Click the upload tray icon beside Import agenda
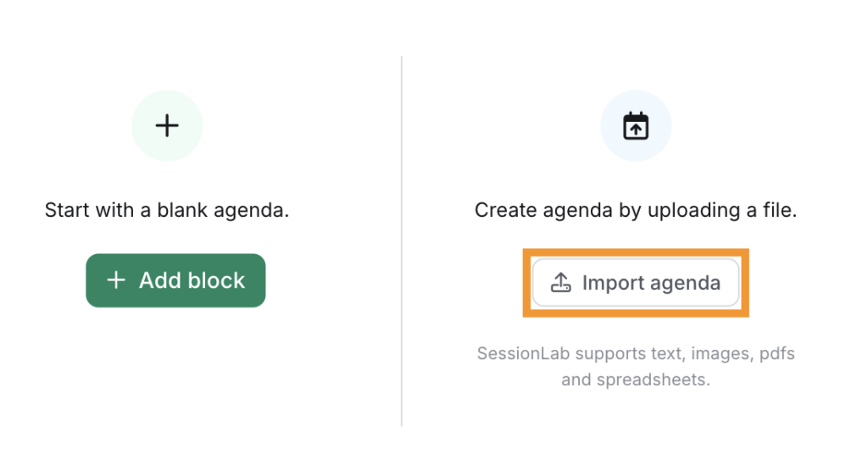868x459 pixels. click(x=561, y=283)
